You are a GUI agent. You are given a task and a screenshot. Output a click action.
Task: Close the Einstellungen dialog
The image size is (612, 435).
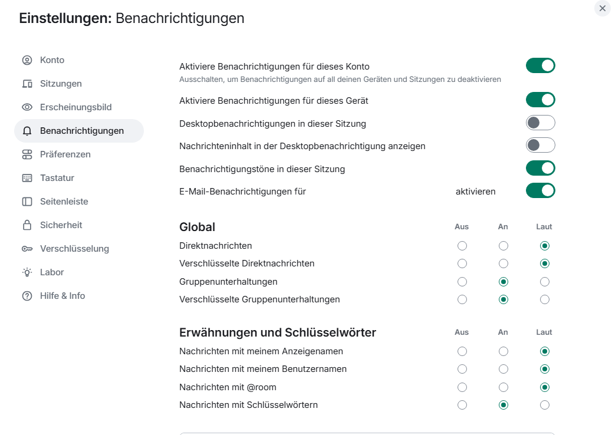[x=602, y=8]
